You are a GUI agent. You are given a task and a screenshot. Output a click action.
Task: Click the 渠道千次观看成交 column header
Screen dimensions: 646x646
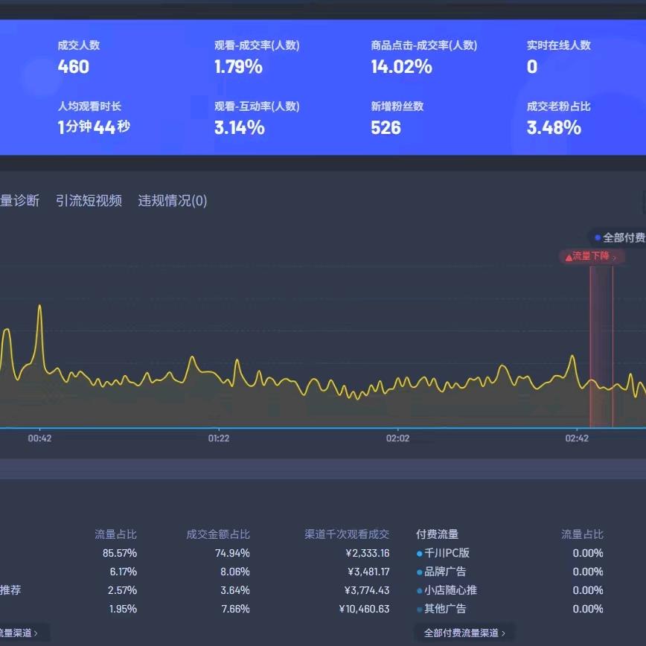[347, 534]
